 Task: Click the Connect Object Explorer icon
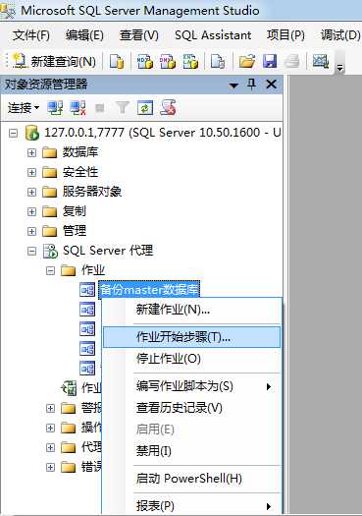tap(55, 107)
